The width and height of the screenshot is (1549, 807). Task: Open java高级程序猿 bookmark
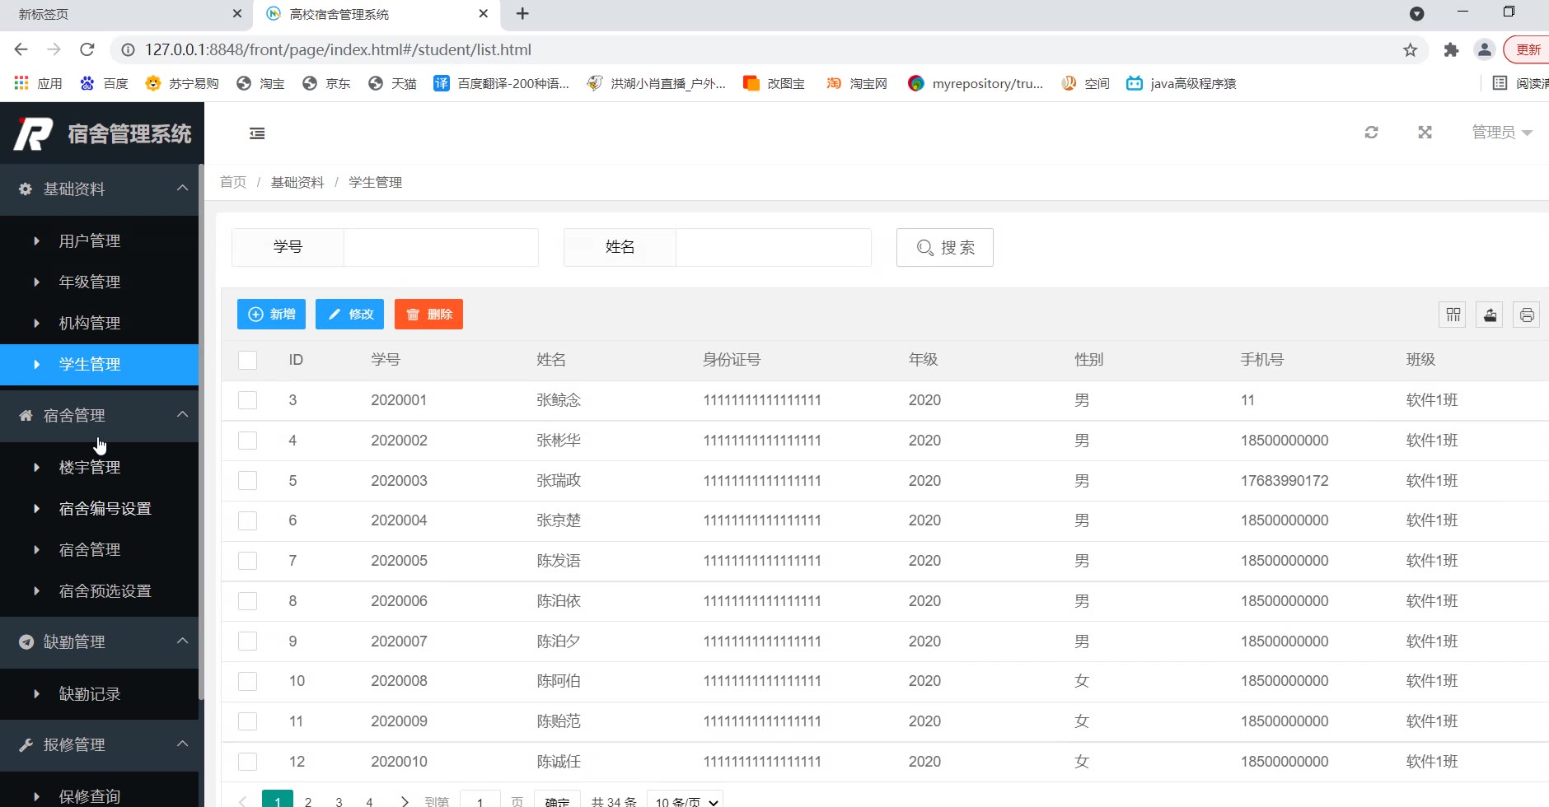1181,83
